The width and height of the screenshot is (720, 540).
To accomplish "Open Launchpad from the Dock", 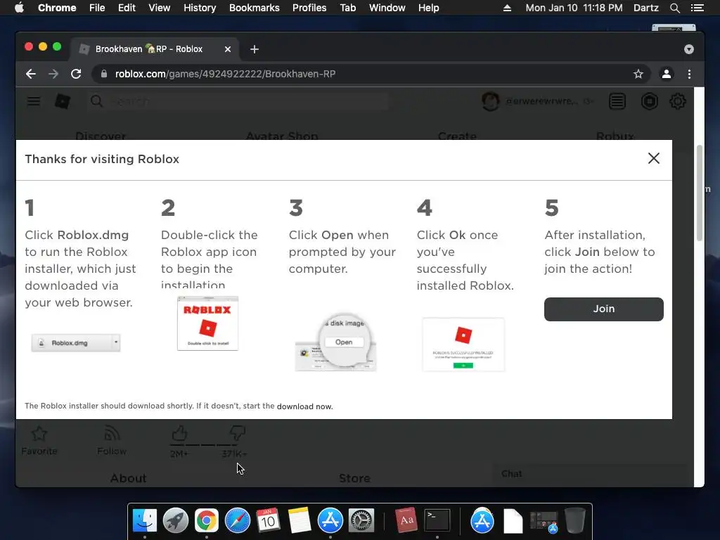I will [175, 521].
